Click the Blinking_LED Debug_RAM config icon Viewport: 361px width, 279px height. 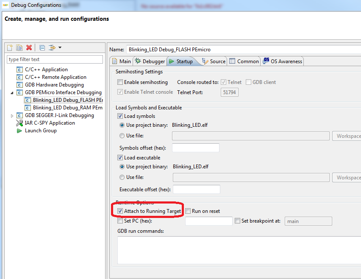click(x=28, y=108)
